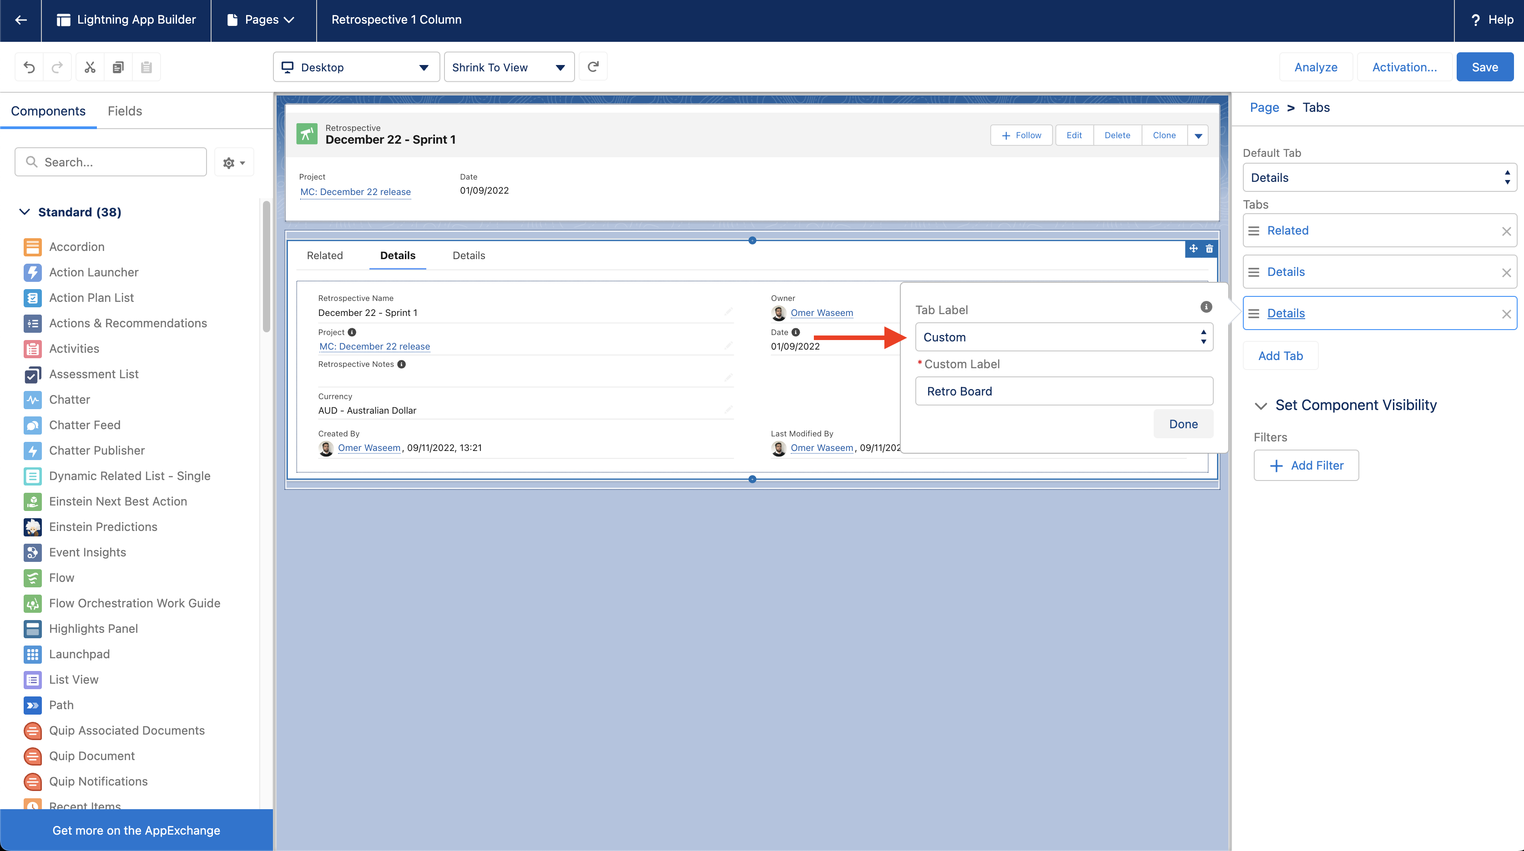Remove the Related tab with X
This screenshot has height=851, width=1524.
pos(1506,231)
